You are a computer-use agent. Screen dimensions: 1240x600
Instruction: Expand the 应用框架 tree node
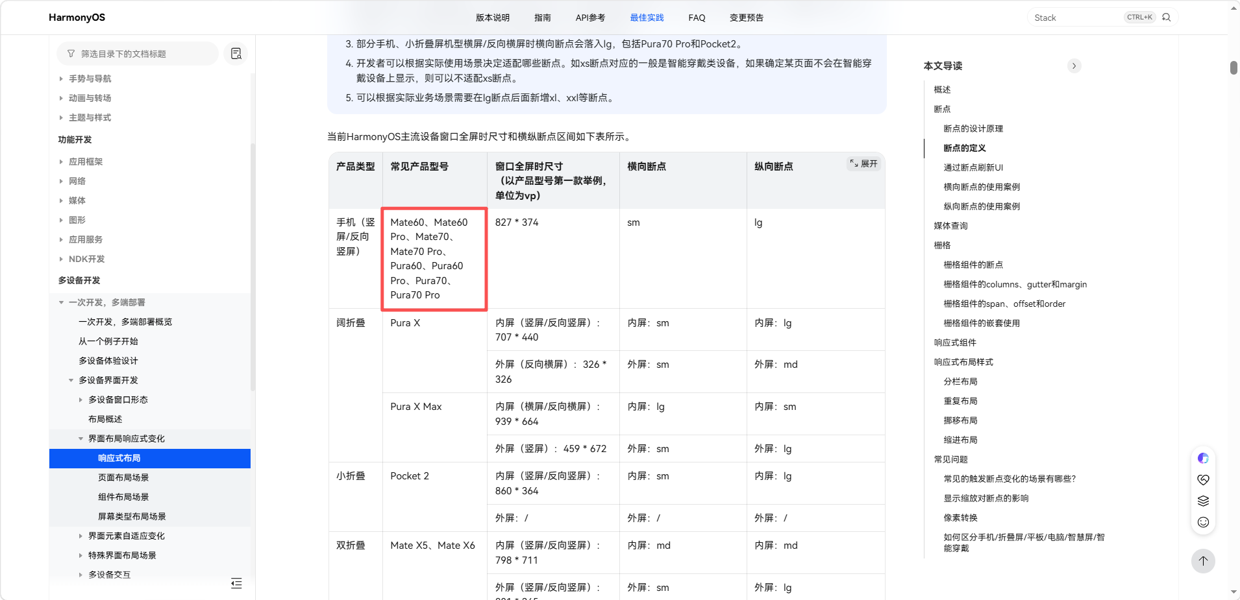click(61, 162)
